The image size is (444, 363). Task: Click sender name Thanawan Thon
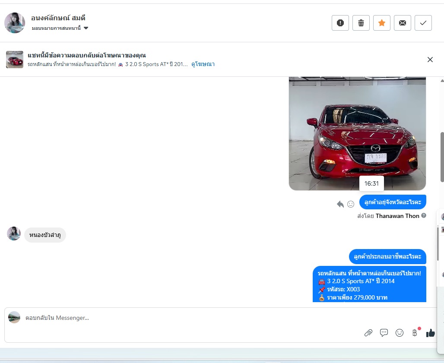[397, 216]
